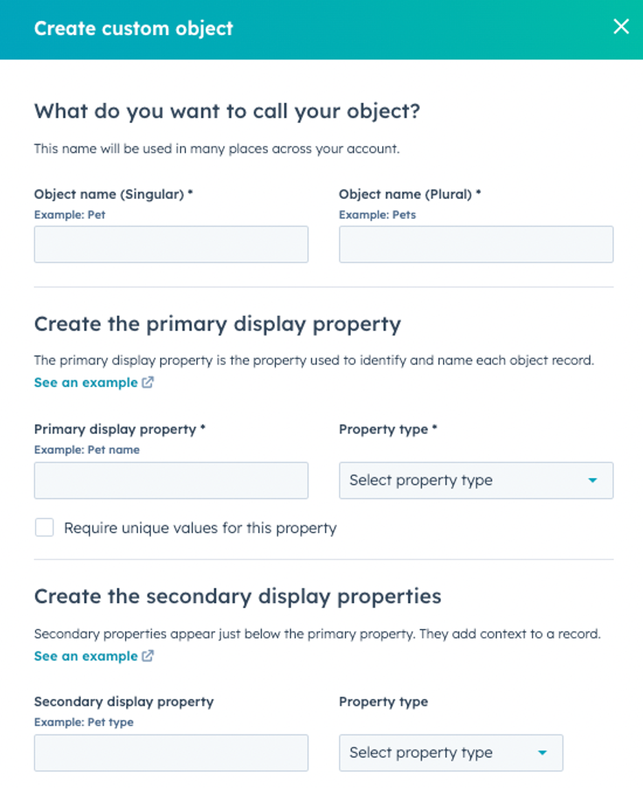
Task: Open the secondary 'Select property type' dropdown
Action: point(450,753)
